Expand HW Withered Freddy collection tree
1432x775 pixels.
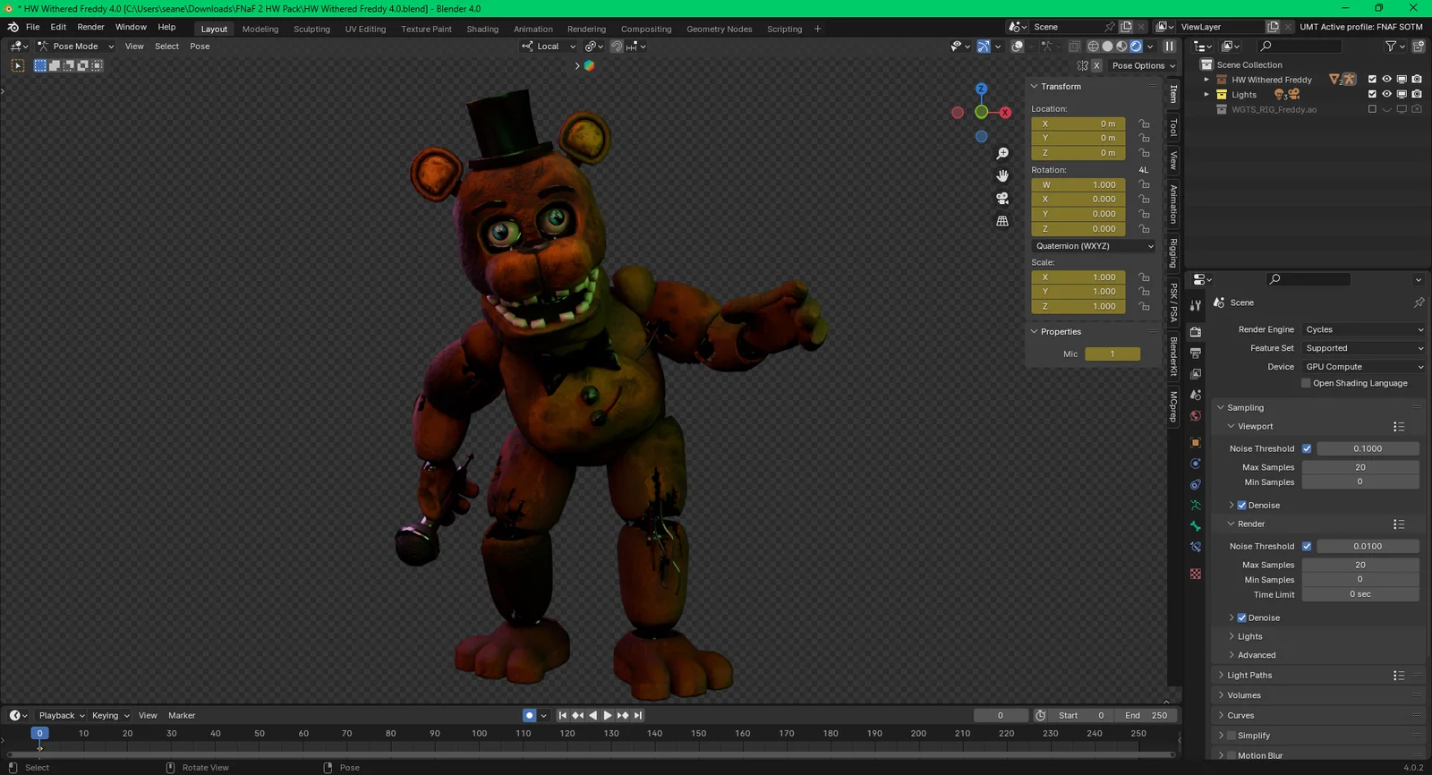pyautogui.click(x=1206, y=80)
